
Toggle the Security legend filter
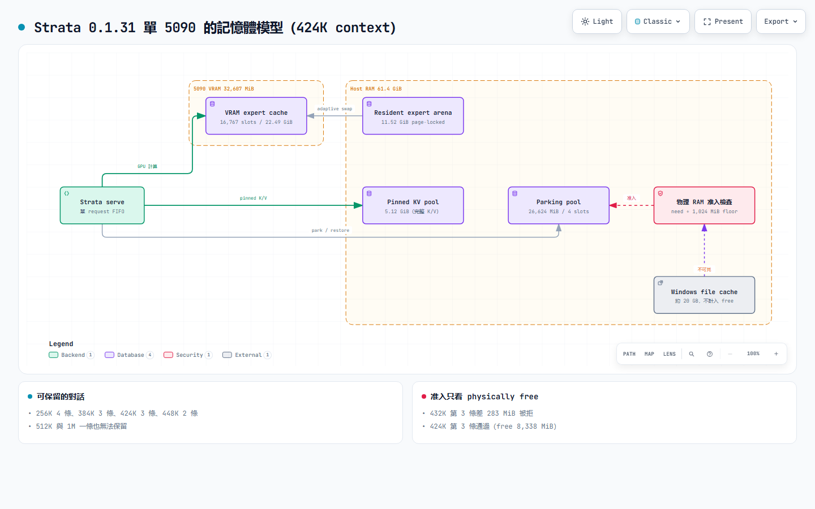tap(188, 355)
